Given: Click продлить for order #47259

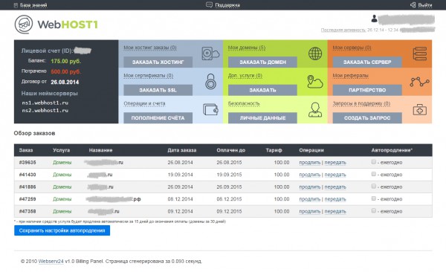Looking at the screenshot, I should (x=310, y=199).
